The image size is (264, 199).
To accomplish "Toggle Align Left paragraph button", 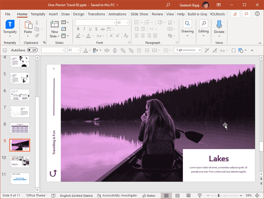I will pos(137,35).
